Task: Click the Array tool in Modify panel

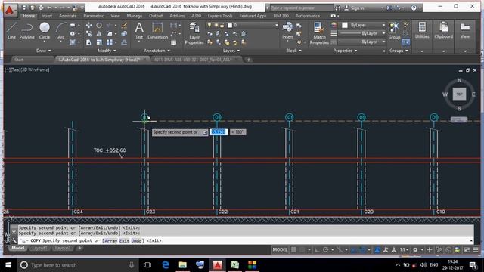Action: point(110,42)
